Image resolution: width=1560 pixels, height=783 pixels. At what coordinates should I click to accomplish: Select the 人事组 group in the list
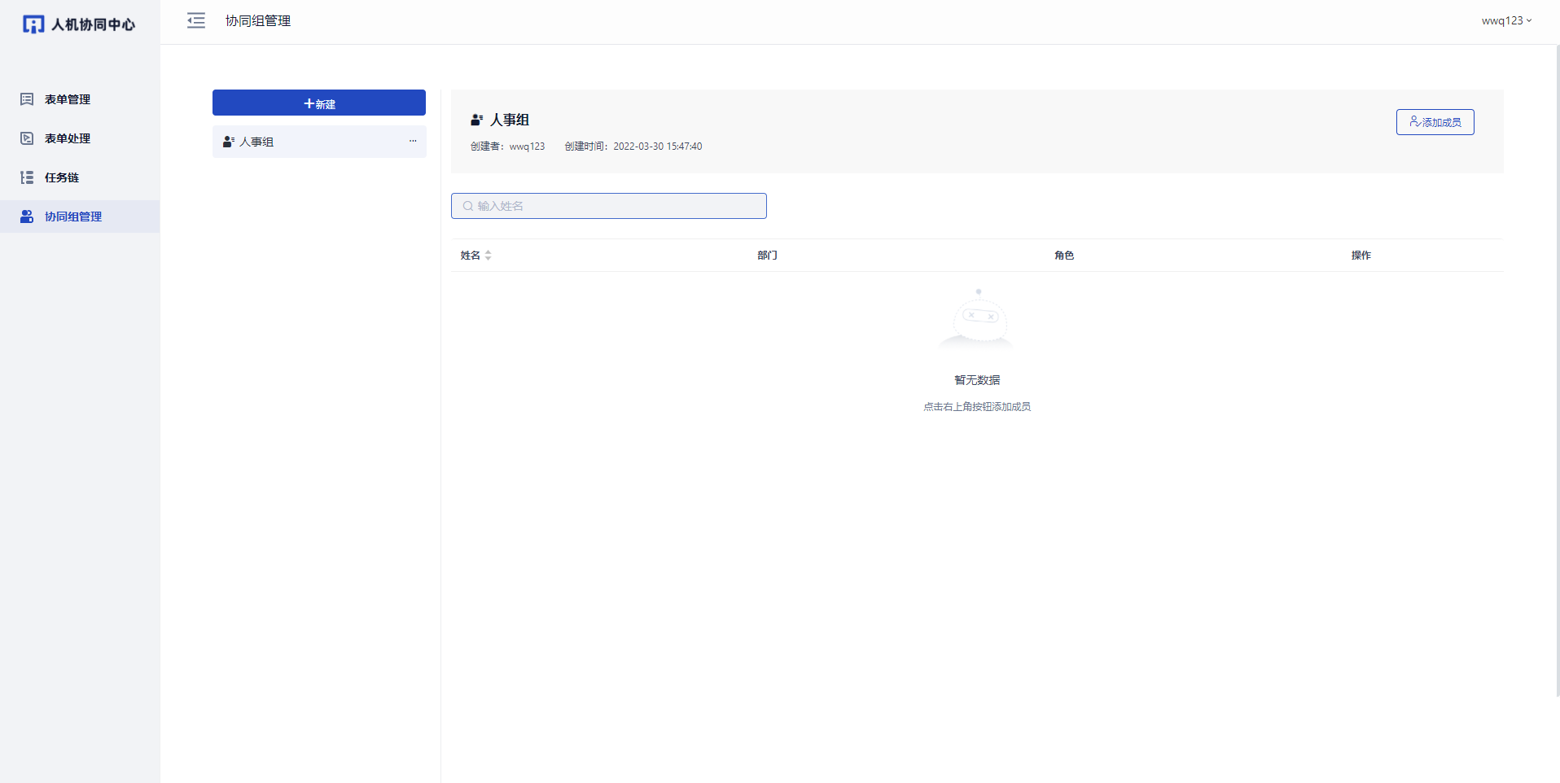319,142
